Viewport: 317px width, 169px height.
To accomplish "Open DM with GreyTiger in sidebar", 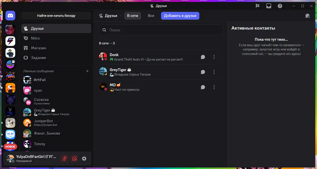I will (x=56, y=112).
